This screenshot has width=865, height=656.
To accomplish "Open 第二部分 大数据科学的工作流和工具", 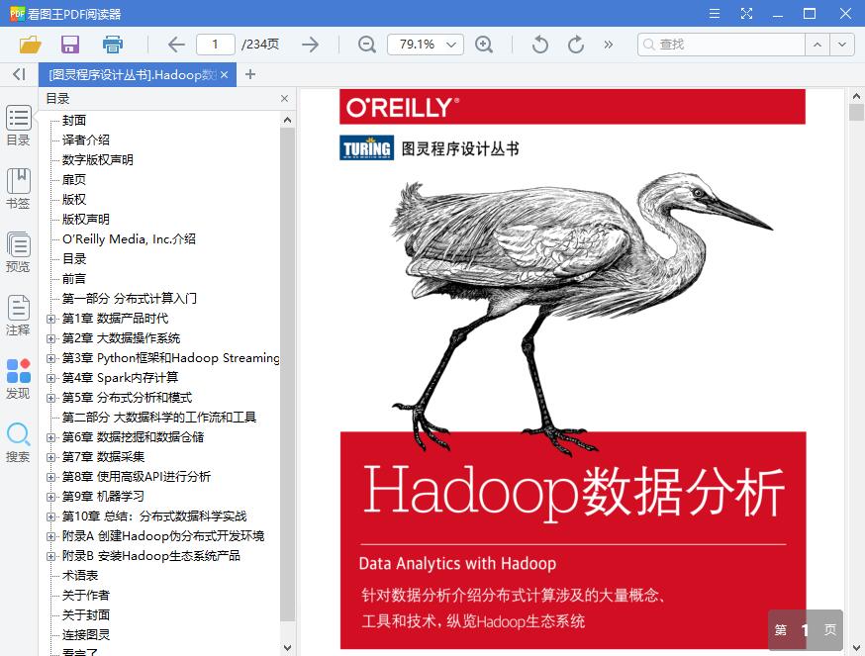I will [x=159, y=418].
